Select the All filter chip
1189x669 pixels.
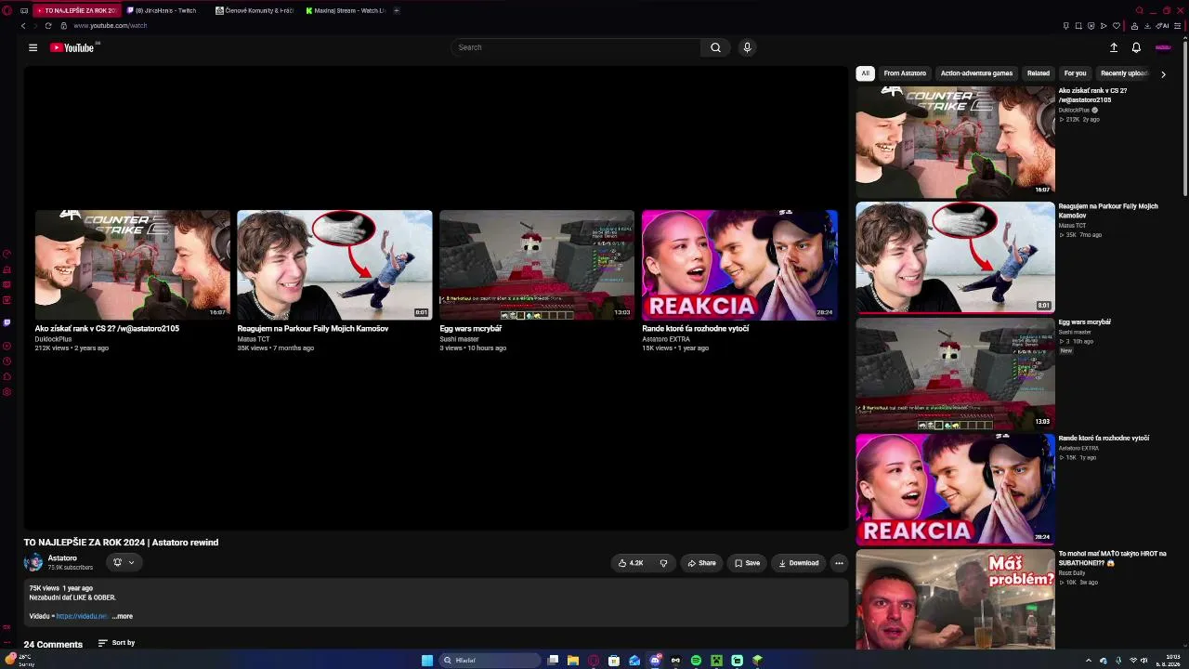point(865,73)
